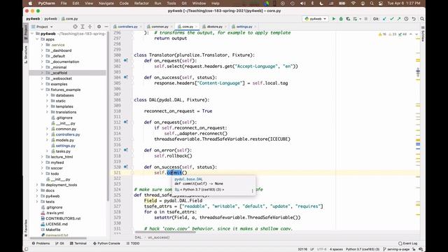Open the Navigate menu
The image size is (448, 252).
coord(106,3)
